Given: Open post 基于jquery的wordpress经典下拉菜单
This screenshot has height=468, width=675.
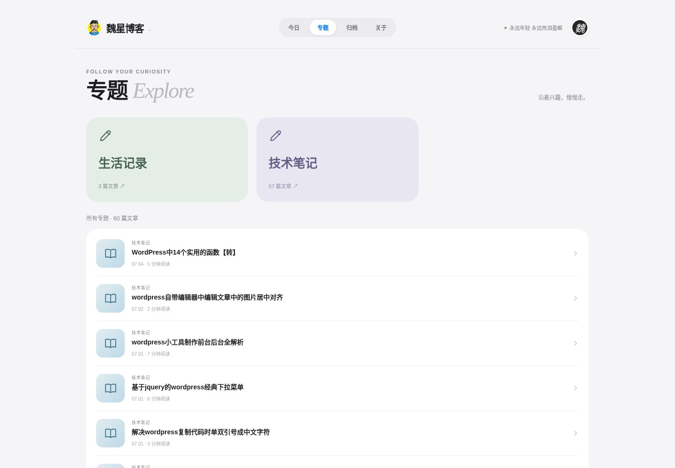Looking at the screenshot, I should (x=187, y=387).
